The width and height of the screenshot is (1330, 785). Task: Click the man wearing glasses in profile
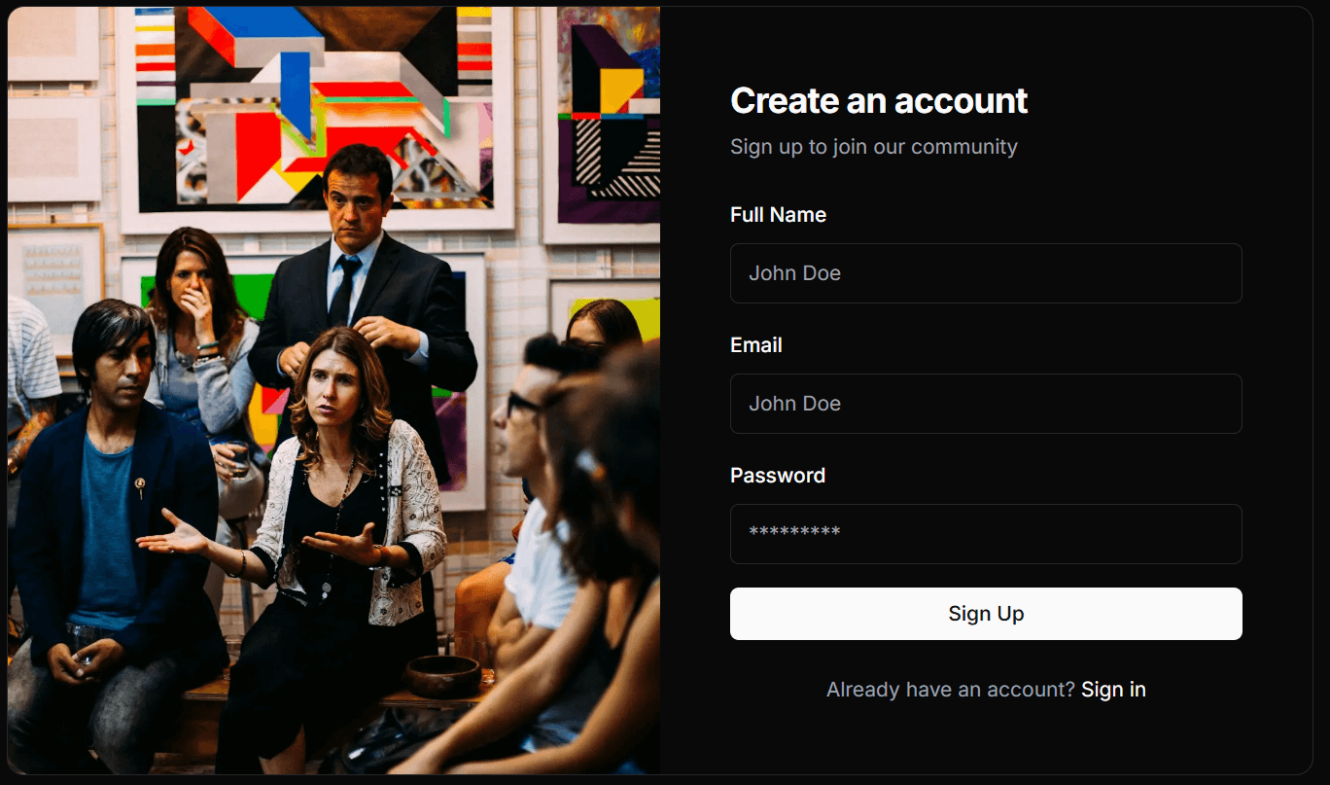(x=530, y=428)
